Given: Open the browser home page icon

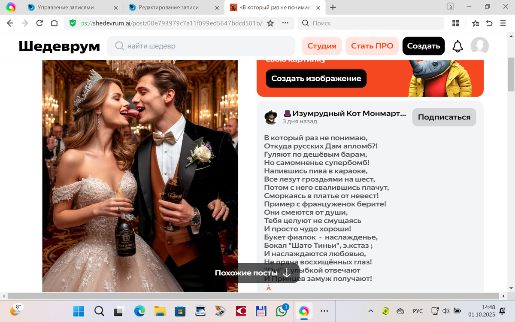Looking at the screenshot, I should pos(54,23).
